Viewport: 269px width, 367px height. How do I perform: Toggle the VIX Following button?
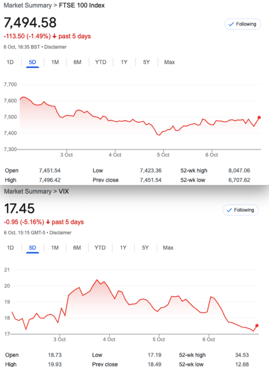click(241, 210)
